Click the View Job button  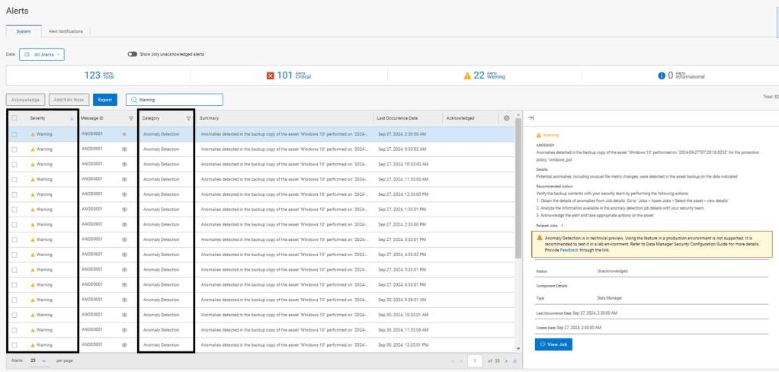(x=553, y=345)
